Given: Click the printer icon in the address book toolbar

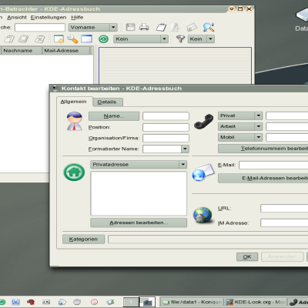Looking at the screenshot, I should (x=144, y=27).
